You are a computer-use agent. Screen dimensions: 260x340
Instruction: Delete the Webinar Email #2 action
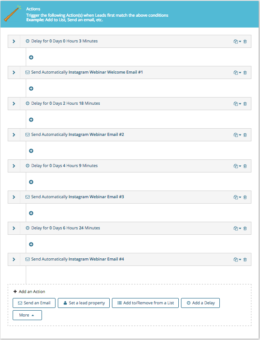[245, 135]
